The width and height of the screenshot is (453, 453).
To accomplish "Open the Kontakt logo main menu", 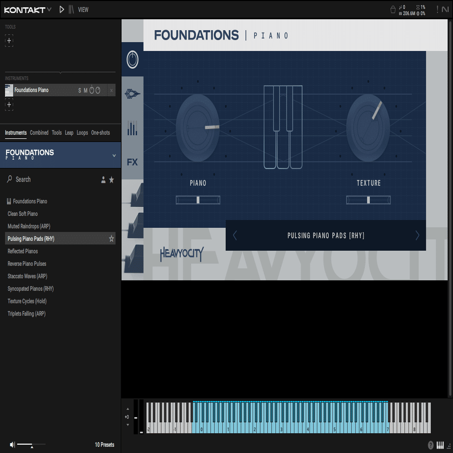I will pyautogui.click(x=28, y=10).
